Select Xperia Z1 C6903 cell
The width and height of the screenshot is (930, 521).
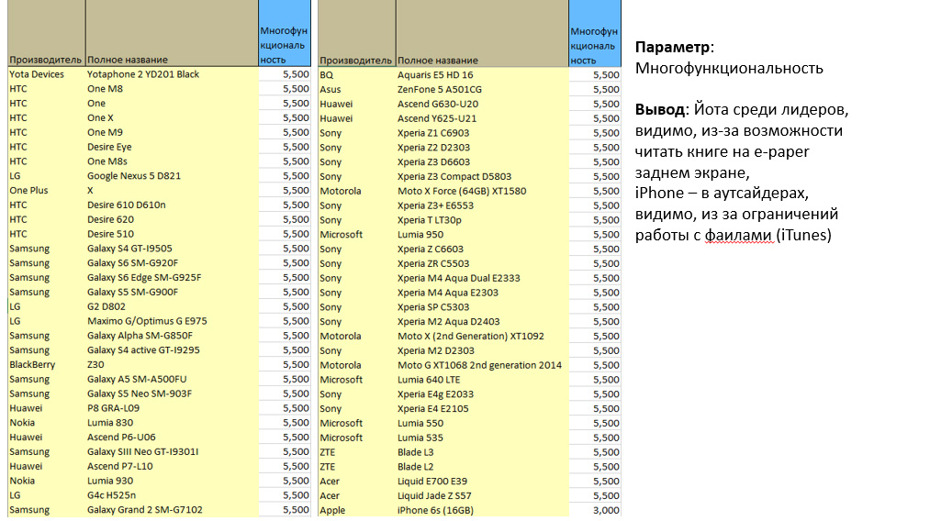click(x=482, y=133)
